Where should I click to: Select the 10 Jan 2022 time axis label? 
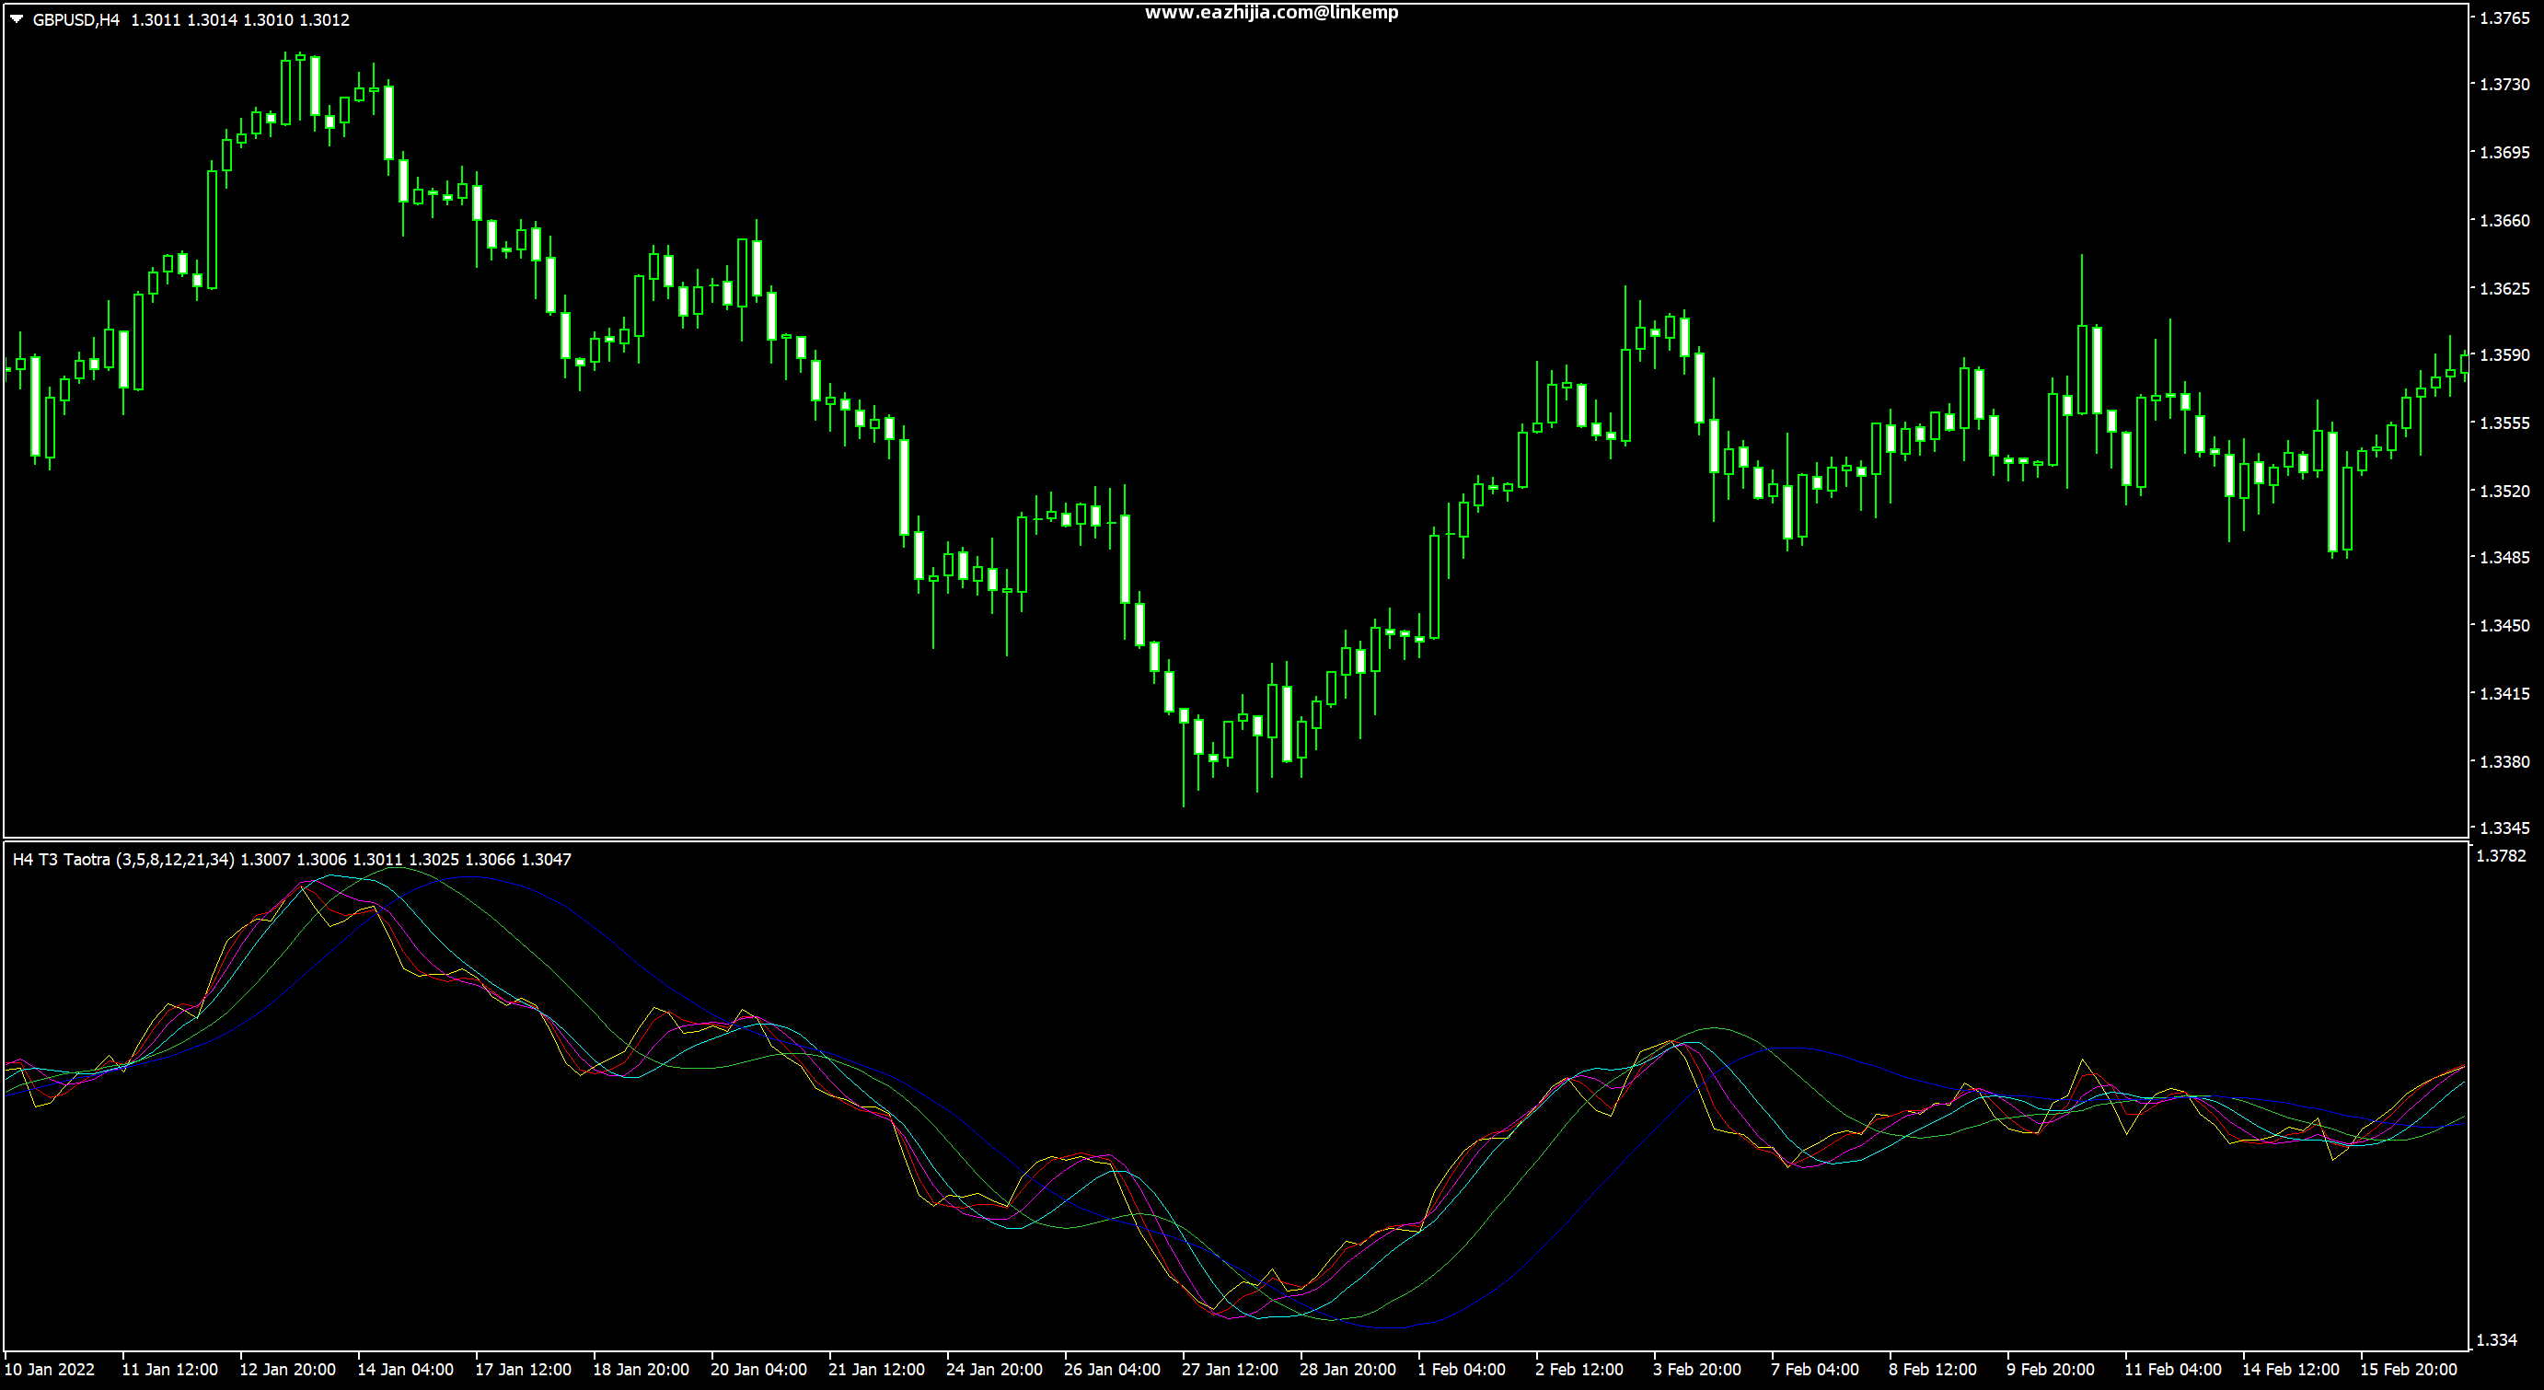tap(51, 1369)
